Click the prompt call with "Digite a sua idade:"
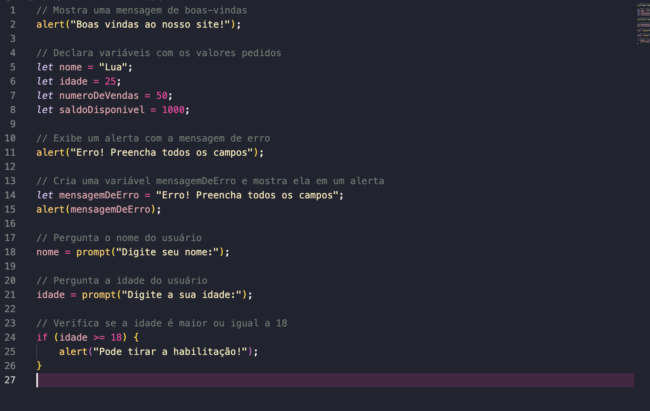The height and width of the screenshot is (411, 650). pos(164,295)
